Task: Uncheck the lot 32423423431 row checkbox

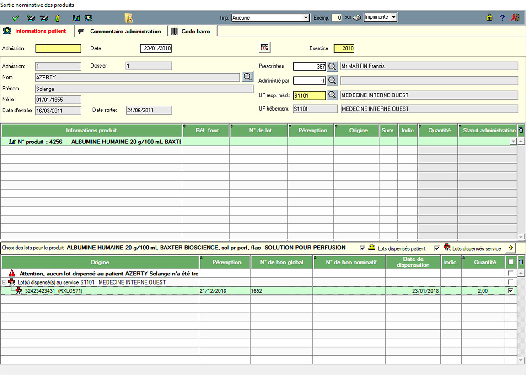Action: [510, 290]
